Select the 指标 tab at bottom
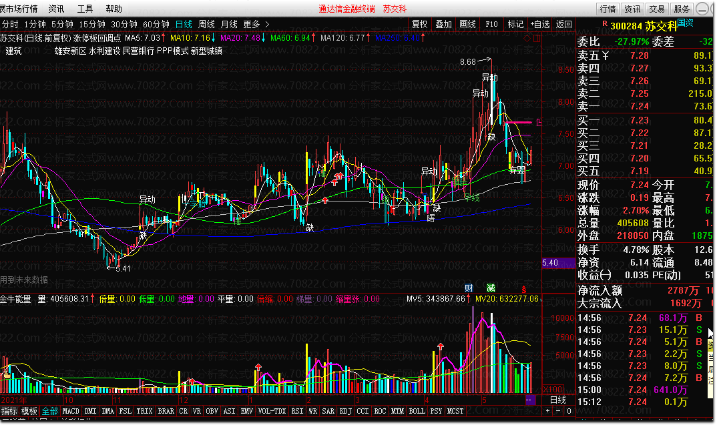The width and height of the screenshot is (717, 425). tap(9, 411)
